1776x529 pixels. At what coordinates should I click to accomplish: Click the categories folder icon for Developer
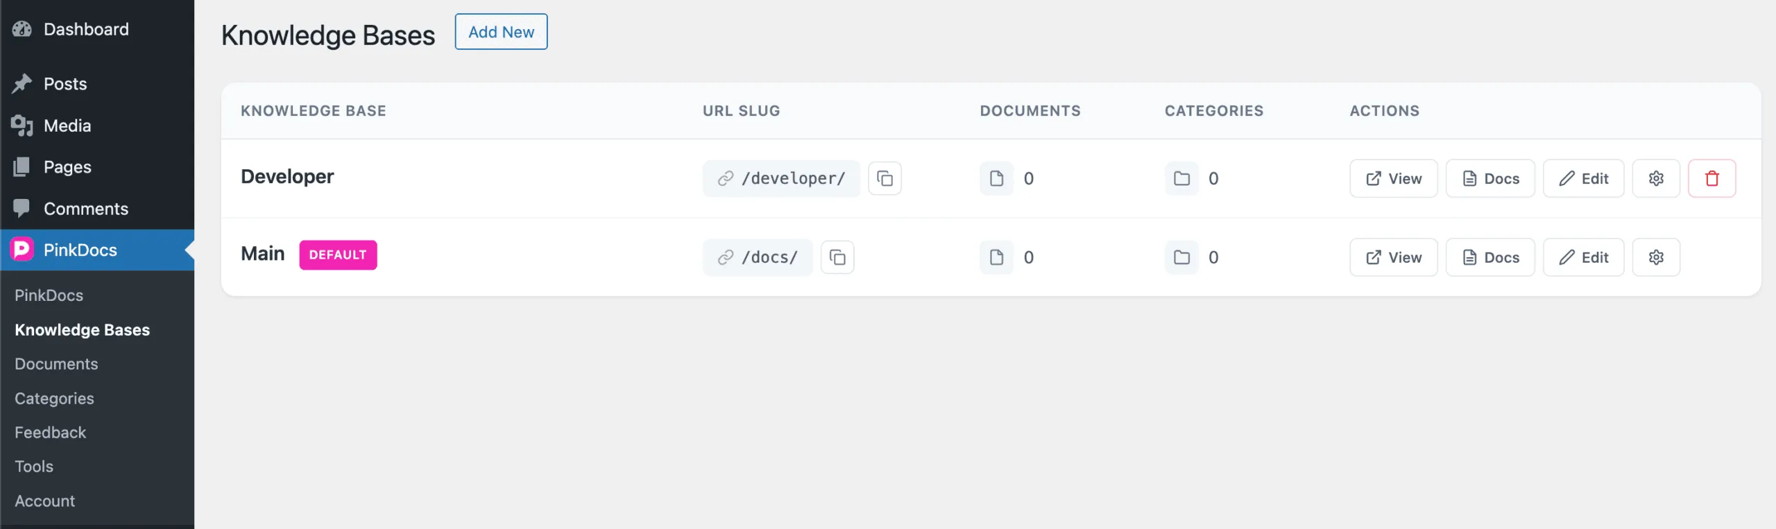point(1181,178)
